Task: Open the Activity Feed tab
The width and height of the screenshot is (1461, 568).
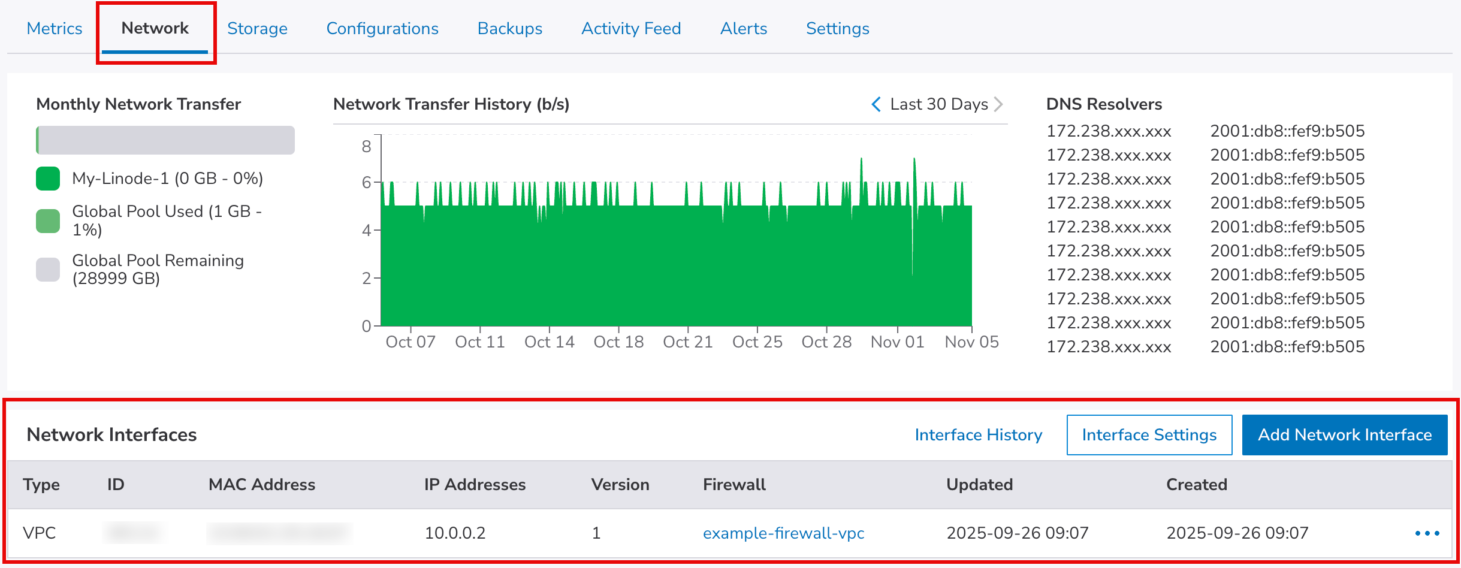Action: [x=631, y=28]
